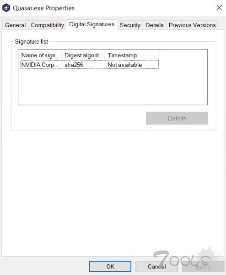The image size is (226, 275).
Task: Dismiss dialog with Cancel button
Action: [157, 267]
